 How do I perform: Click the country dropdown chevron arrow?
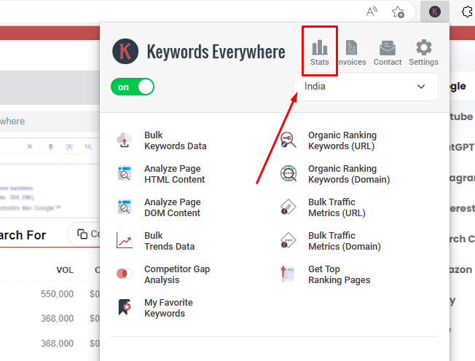(x=421, y=87)
